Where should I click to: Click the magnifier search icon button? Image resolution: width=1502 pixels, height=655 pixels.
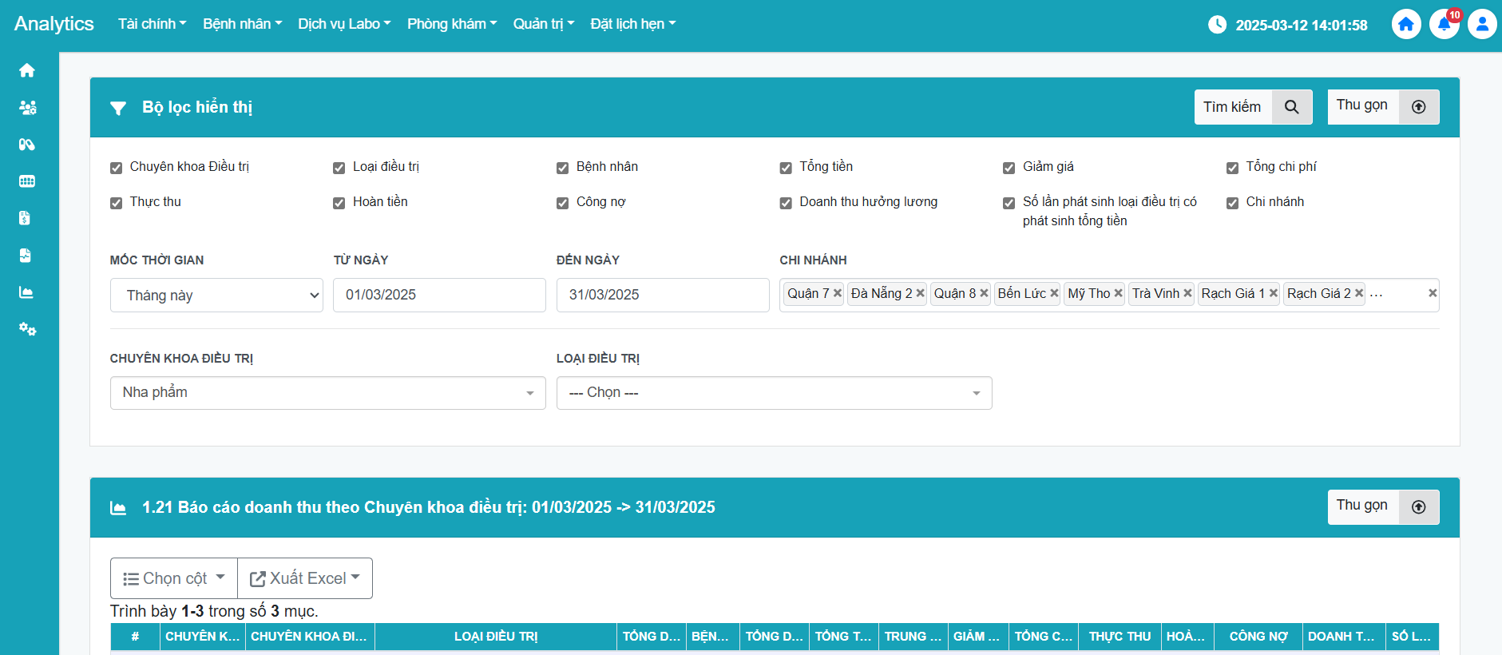coord(1291,107)
